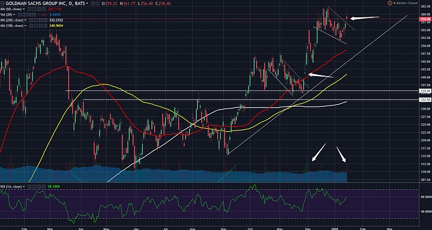Open the MA (100, close) dropdown arrow
Screen dimensions: 432x230
coord(25,26)
